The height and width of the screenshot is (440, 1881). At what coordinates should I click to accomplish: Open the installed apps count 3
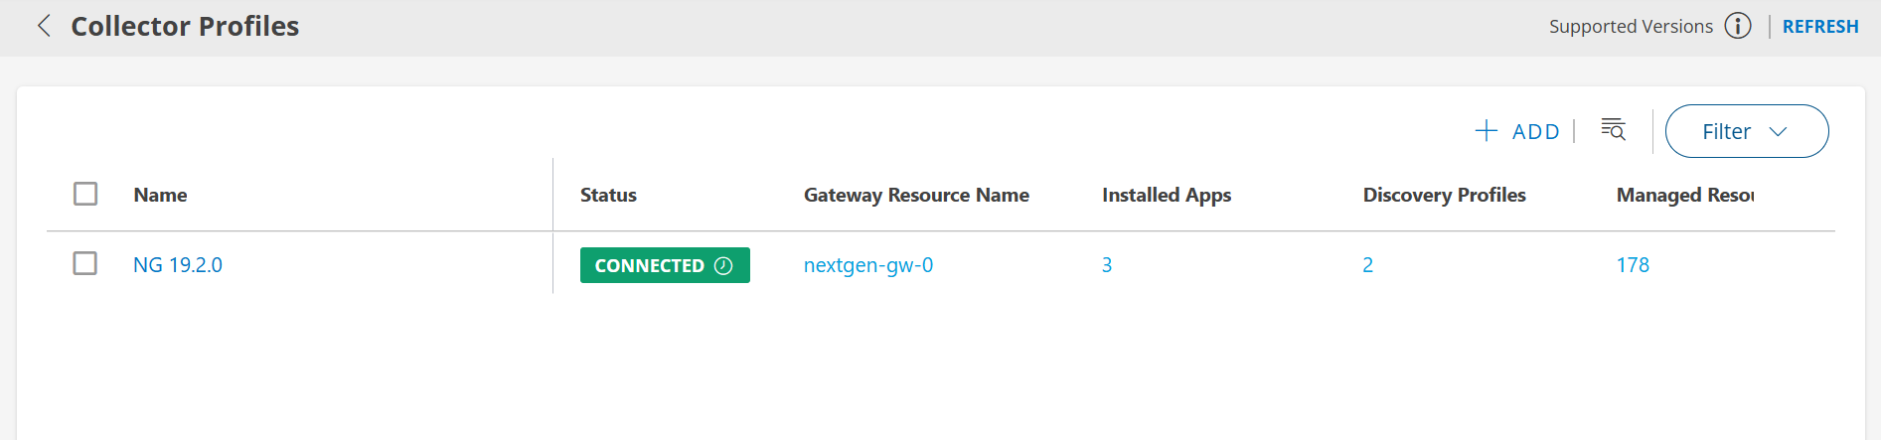pos(1107,265)
